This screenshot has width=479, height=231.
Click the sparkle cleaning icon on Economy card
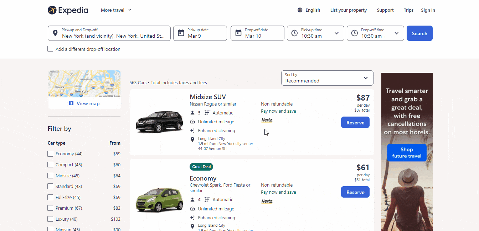[192, 217]
